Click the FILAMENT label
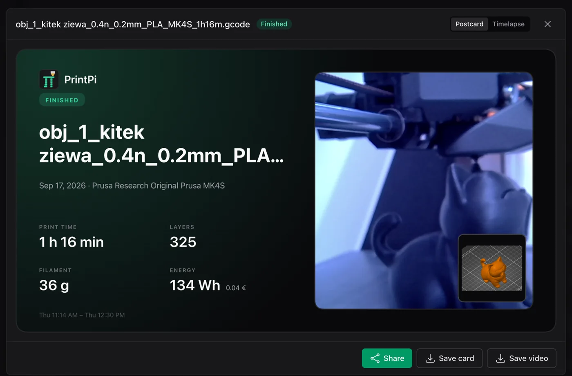The width and height of the screenshot is (572, 376). (56, 270)
